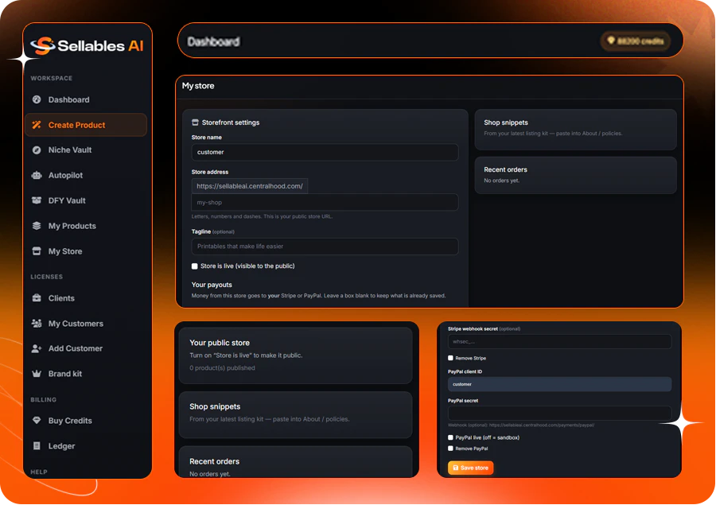Open the Create Product page
This screenshot has height=505, width=716.
click(86, 125)
